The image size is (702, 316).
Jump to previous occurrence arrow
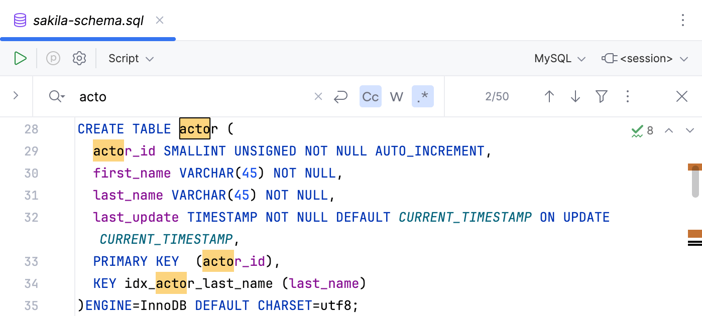click(549, 96)
